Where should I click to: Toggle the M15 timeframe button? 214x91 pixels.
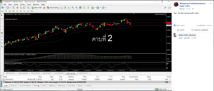(x=10, y=11)
